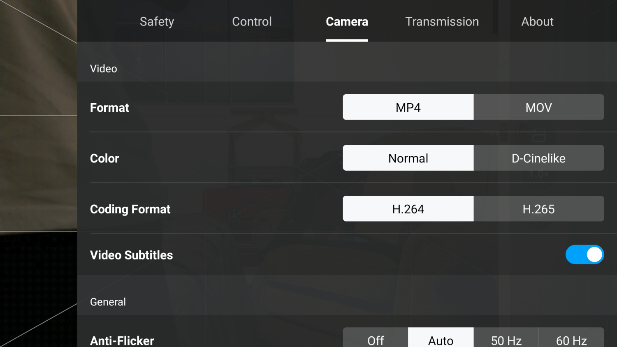Select MP4 as video format
This screenshot has height=347, width=617.
pos(408,107)
